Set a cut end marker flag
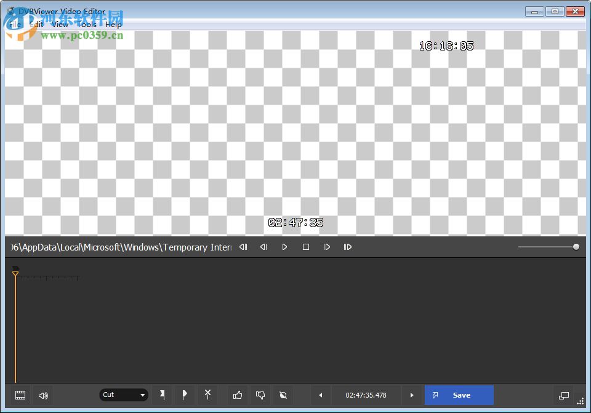Screen dimensions: 591x413 coord(185,395)
